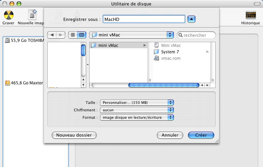Click the Nouveau dossier button

(x=74, y=135)
